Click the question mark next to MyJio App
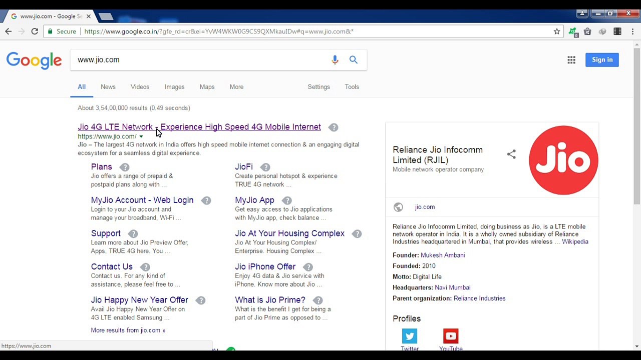The height and width of the screenshot is (360, 641). click(287, 200)
